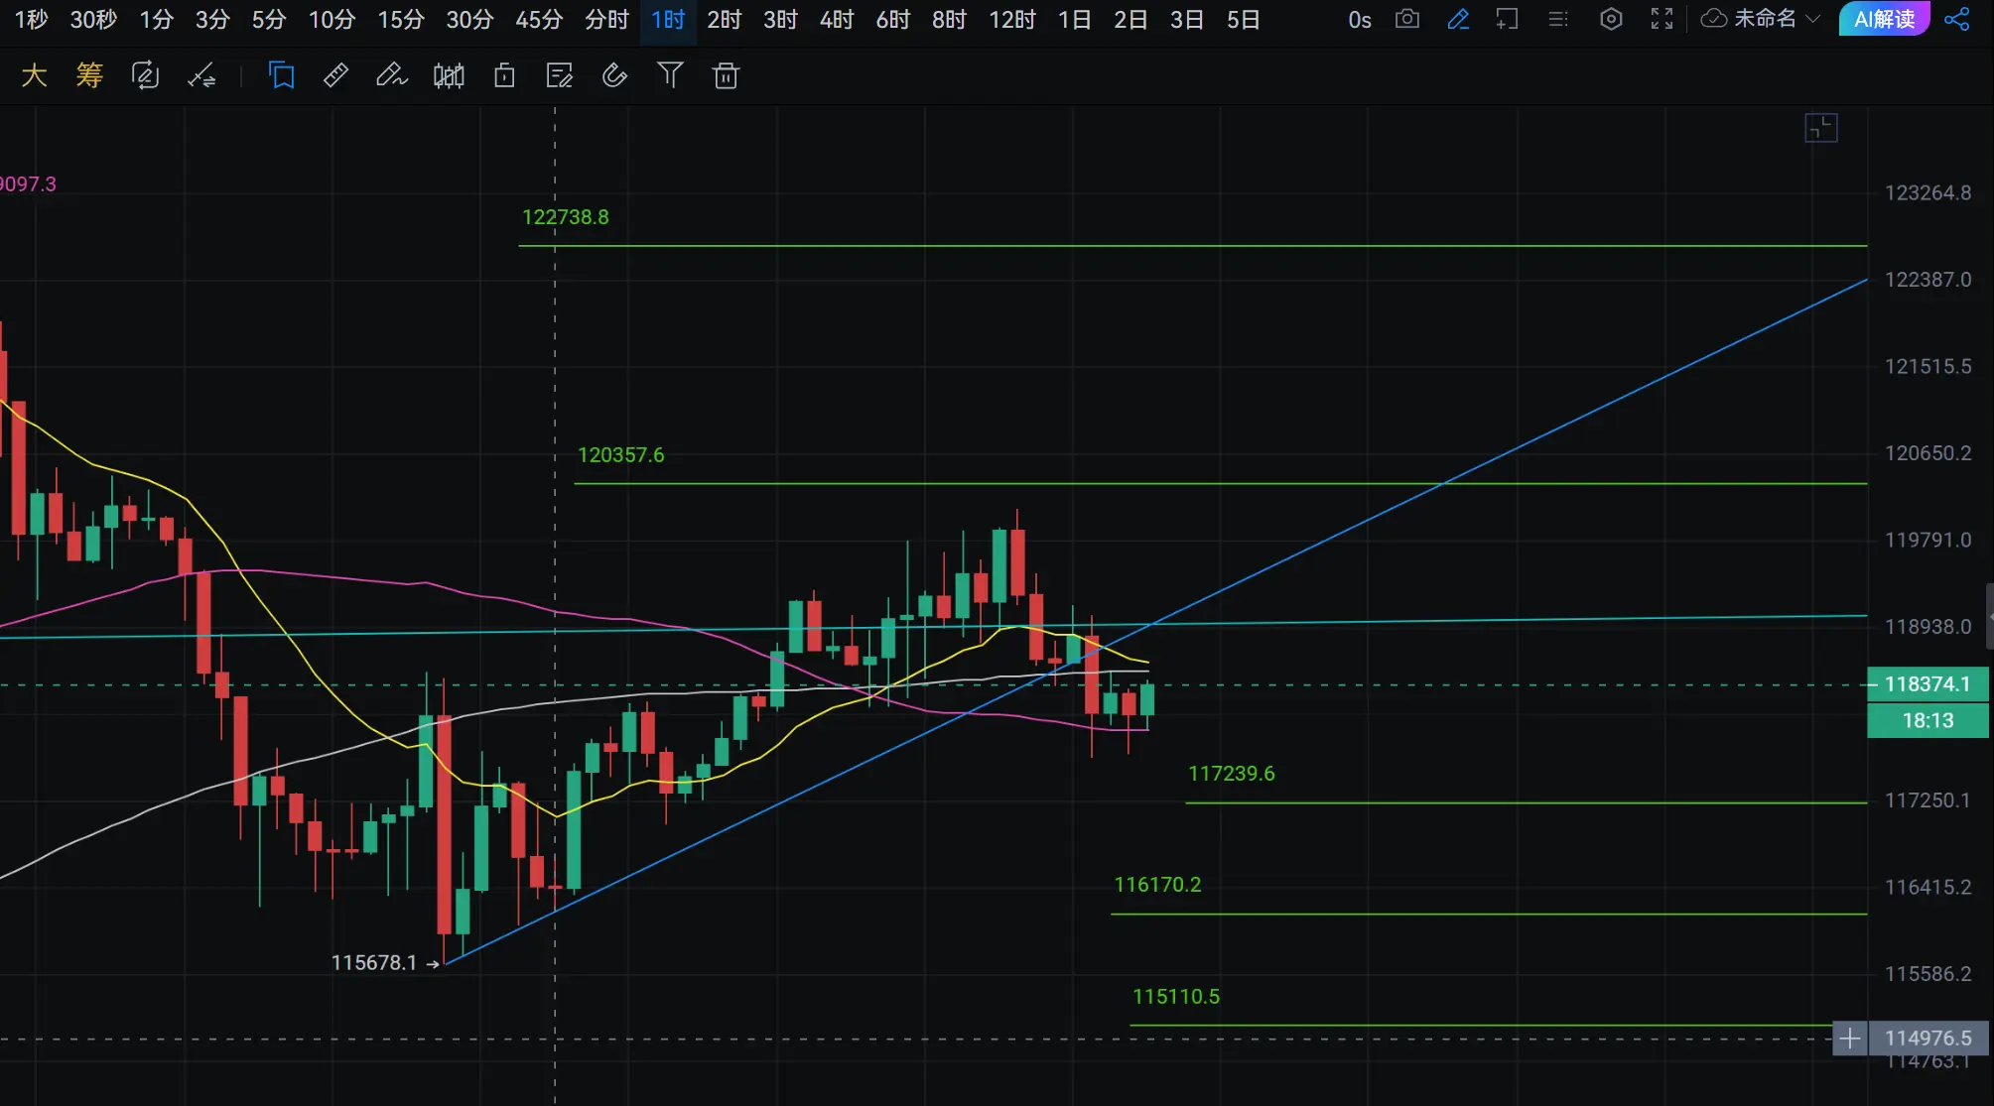Click the candlestick pattern tool icon
1994x1106 pixels.
(449, 75)
